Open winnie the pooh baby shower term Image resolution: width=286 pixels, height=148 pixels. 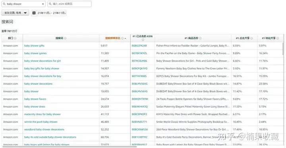coord(41,122)
